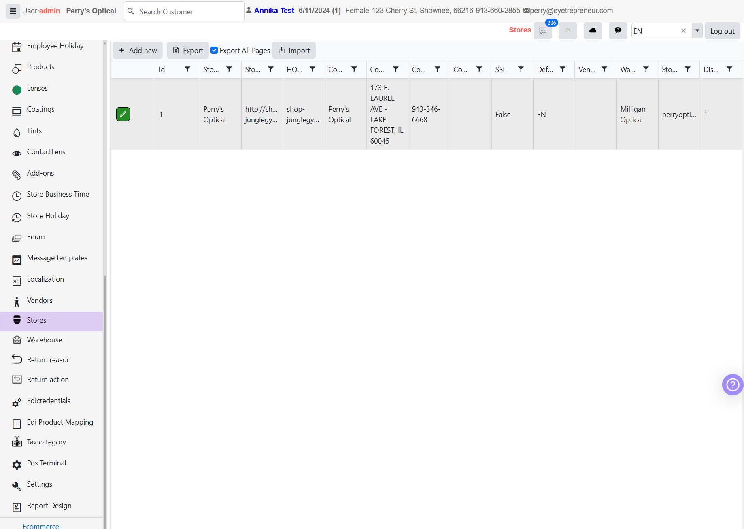Screen dimensions: 744x529
Task: Open Return action in sidebar
Action: click(x=48, y=380)
